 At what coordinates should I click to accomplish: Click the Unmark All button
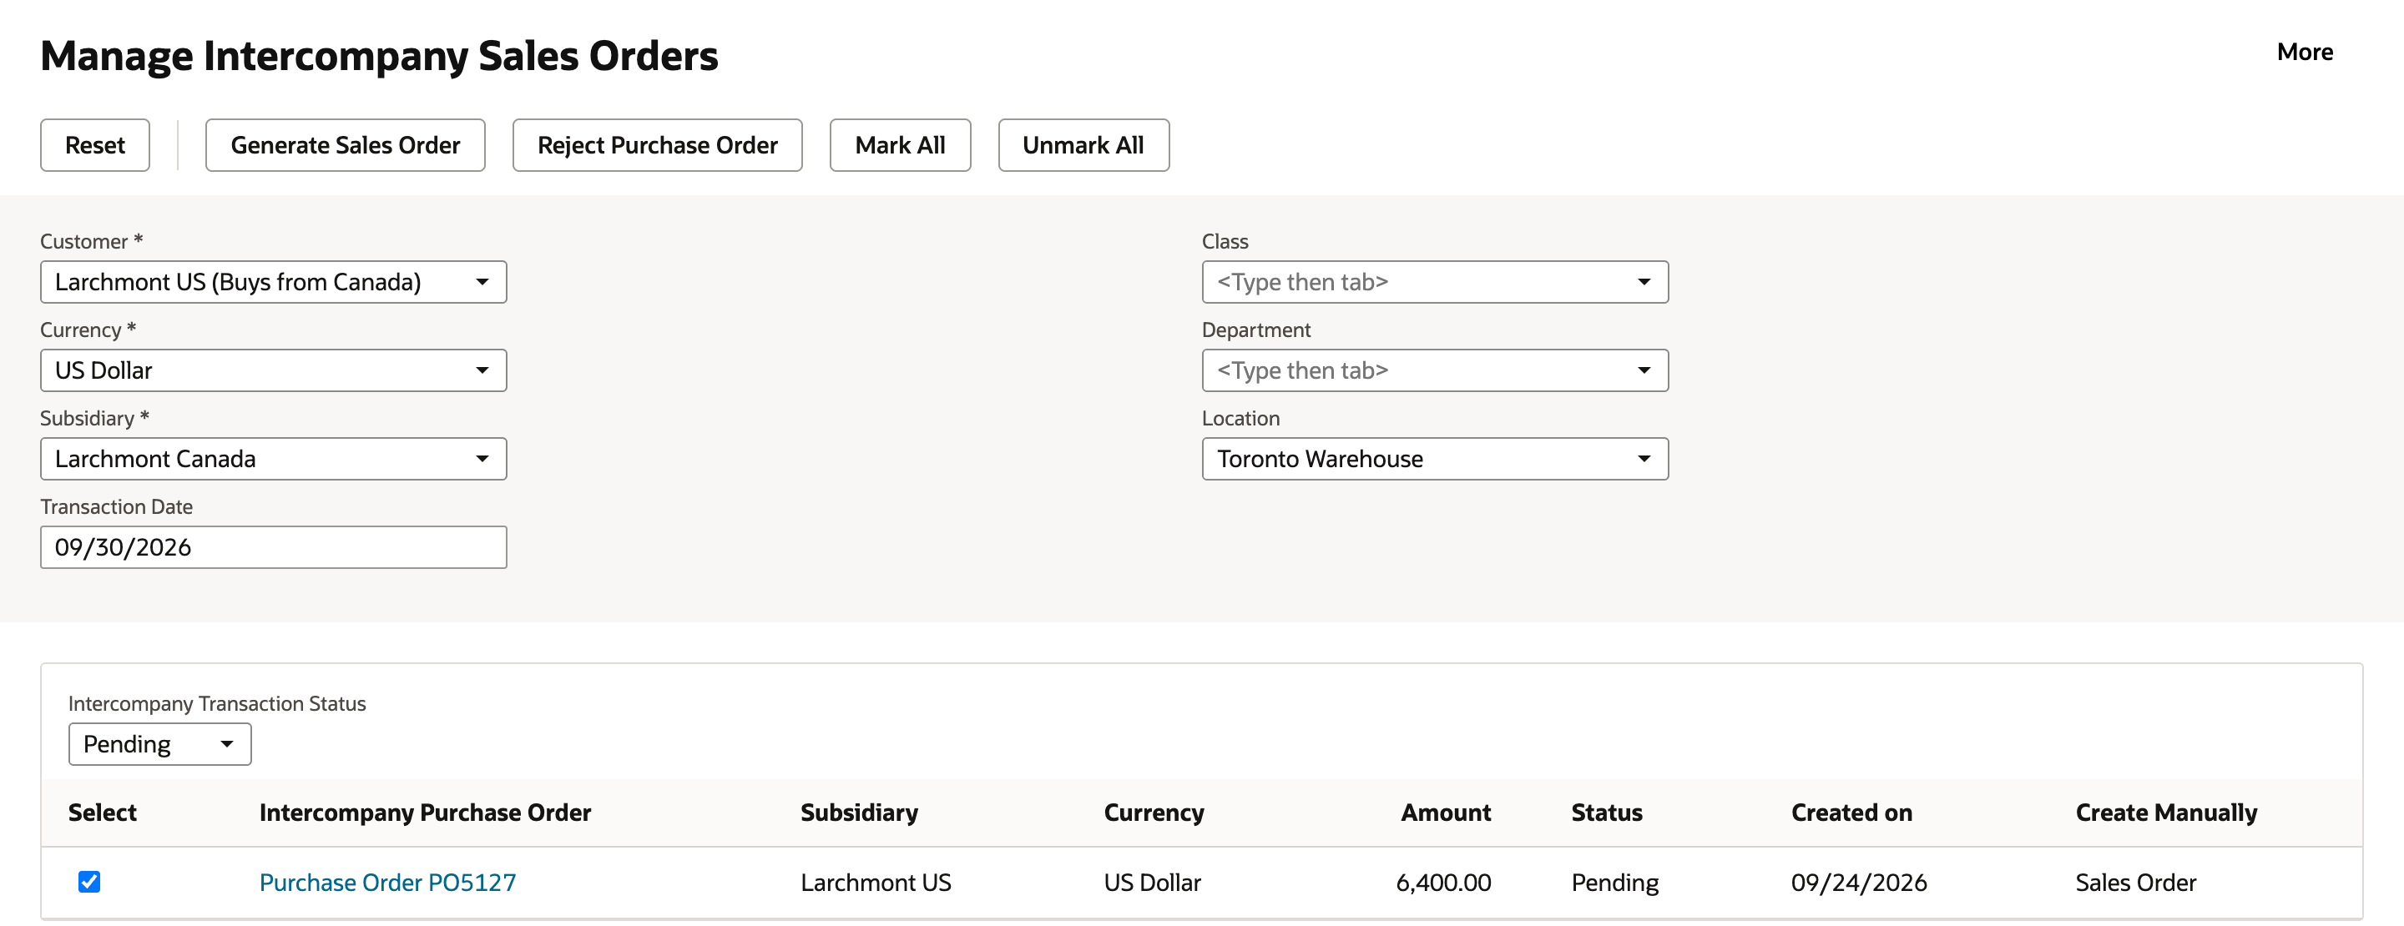(x=1083, y=144)
